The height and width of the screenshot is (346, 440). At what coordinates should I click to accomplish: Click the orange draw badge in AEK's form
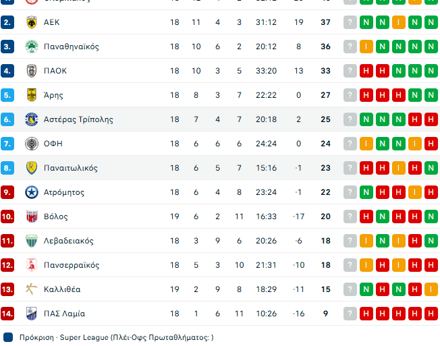coord(399,22)
